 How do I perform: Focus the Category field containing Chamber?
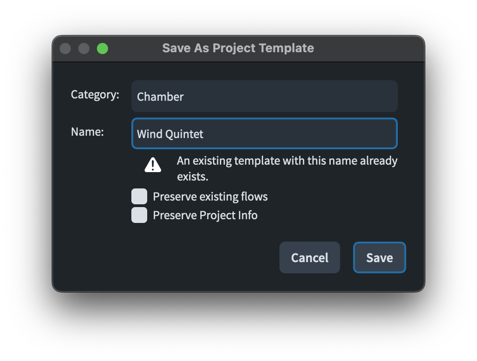point(264,97)
